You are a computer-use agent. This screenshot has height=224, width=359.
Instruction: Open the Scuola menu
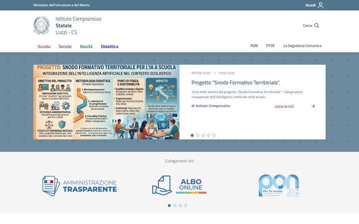44,46
